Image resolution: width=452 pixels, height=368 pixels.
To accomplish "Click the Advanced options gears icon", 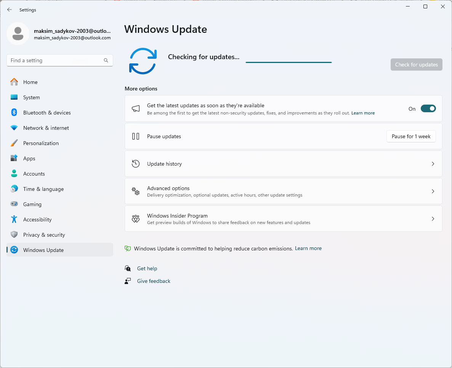I will (x=136, y=191).
